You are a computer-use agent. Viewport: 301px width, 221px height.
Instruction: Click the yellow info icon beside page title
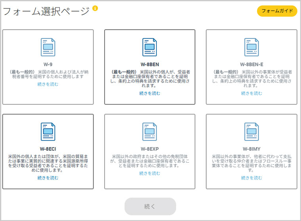pyautogui.click(x=95, y=8)
